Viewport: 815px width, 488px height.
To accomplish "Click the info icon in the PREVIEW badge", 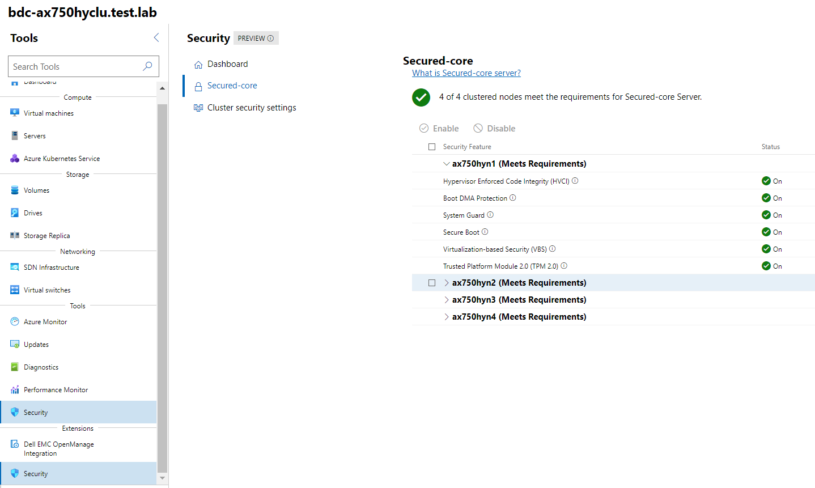I will pyautogui.click(x=270, y=39).
